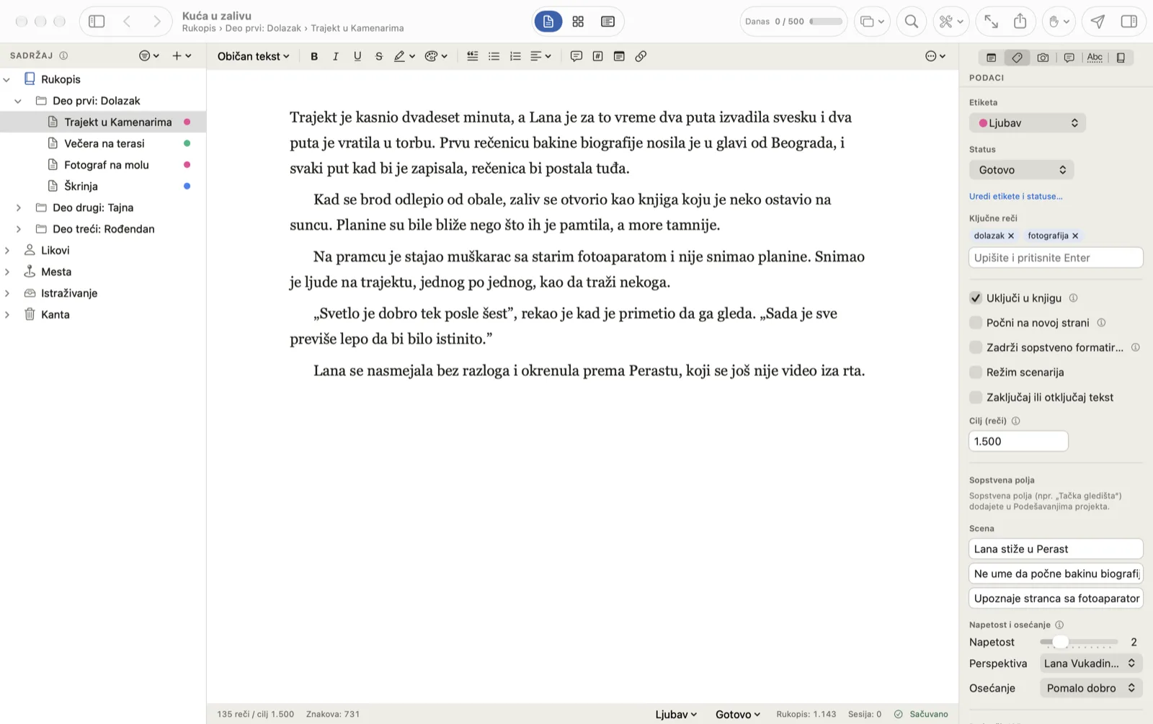Apply italic formatting
The image size is (1153, 724).
[336, 56]
